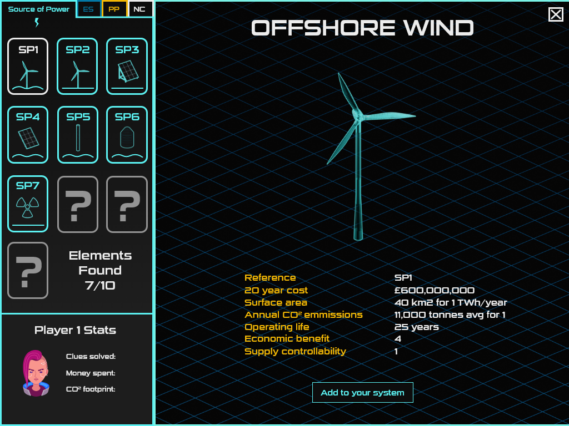Select the SP2 onshore wind turbine tile
569x426 pixels.
[78, 67]
